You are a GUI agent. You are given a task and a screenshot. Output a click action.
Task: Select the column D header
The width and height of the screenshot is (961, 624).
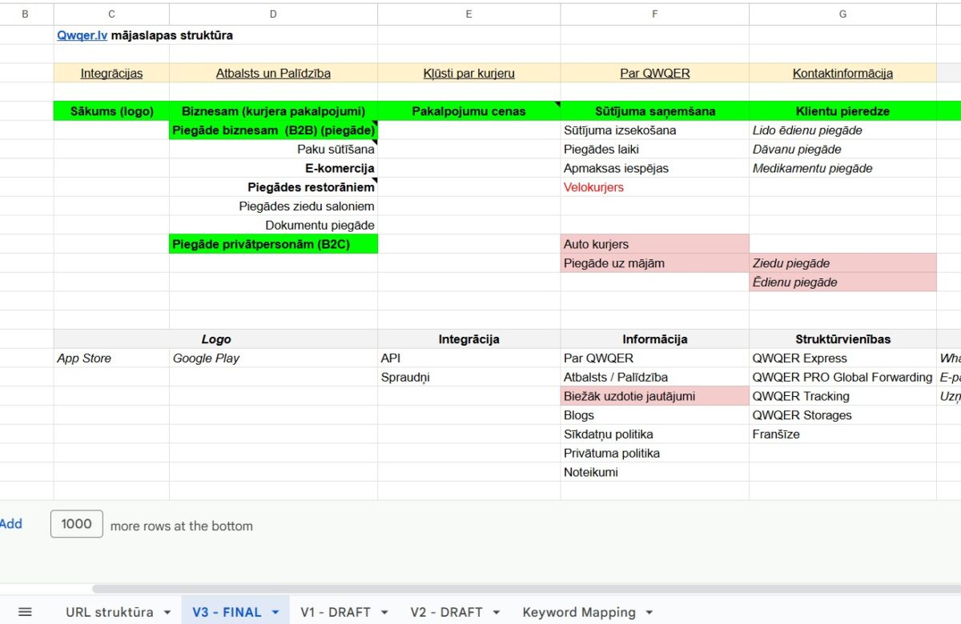pos(273,14)
